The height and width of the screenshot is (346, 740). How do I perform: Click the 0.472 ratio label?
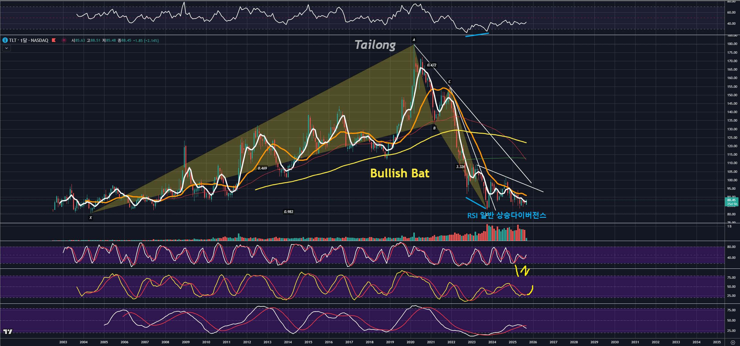tap(432, 65)
